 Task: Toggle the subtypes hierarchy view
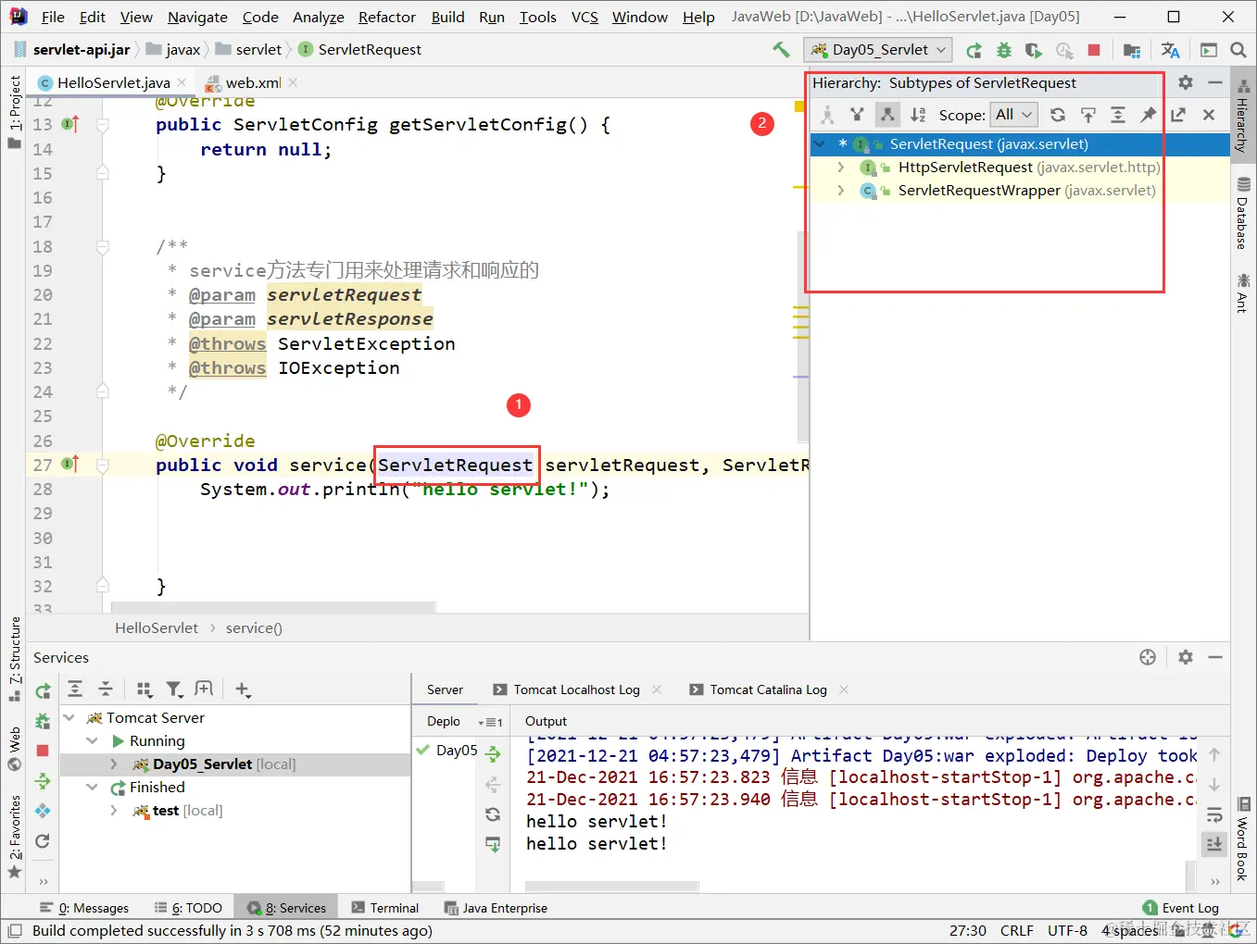[887, 115]
